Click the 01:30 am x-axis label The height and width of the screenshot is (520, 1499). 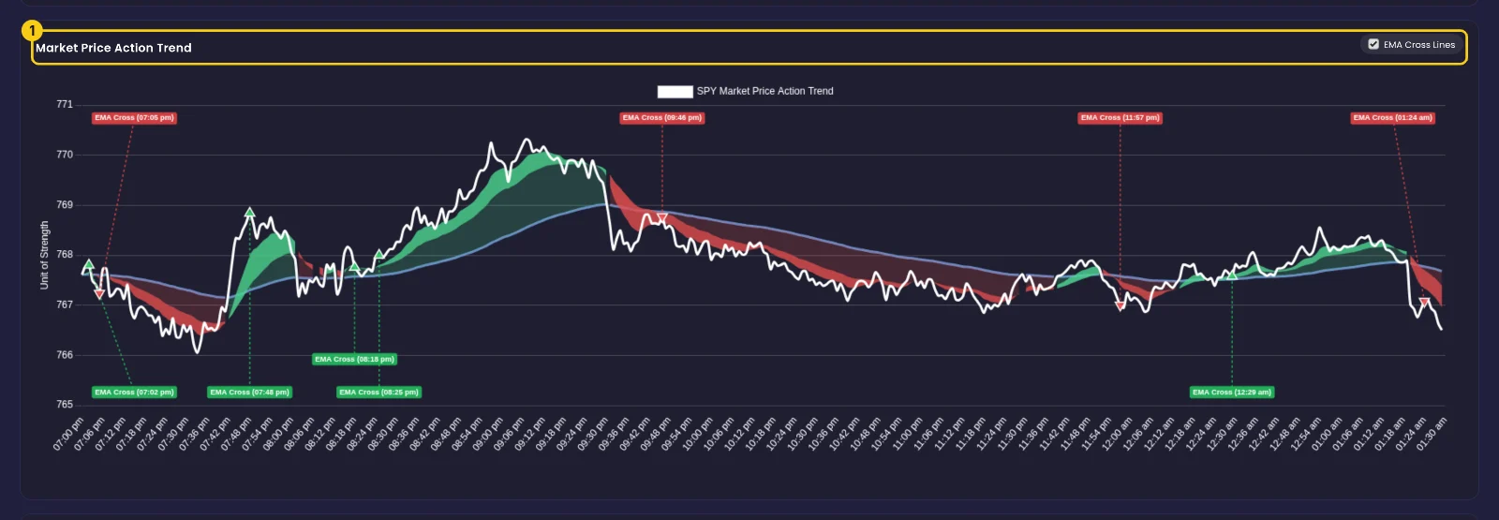tap(1433, 435)
